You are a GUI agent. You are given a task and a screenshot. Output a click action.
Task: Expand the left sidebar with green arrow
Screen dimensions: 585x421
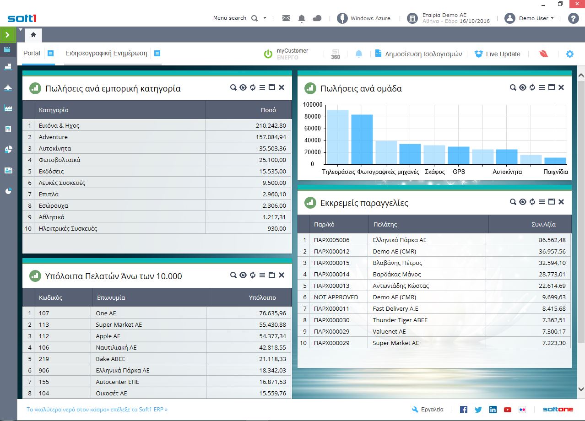(x=7, y=35)
